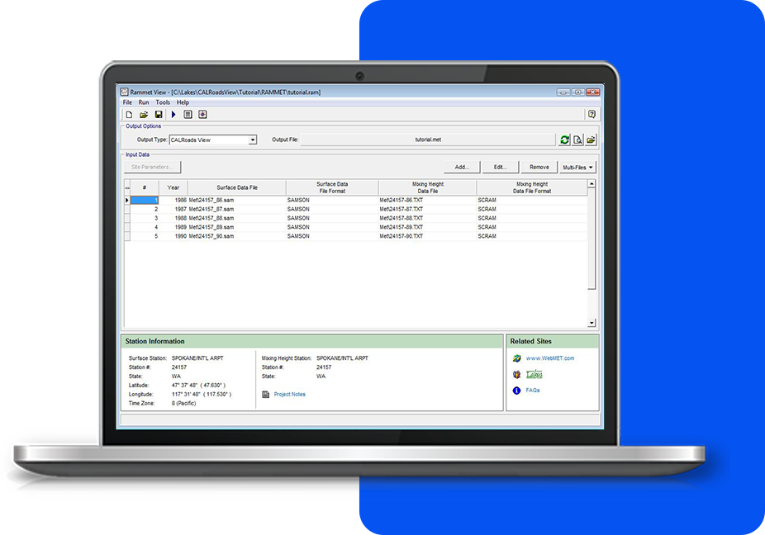Image resolution: width=765 pixels, height=535 pixels.
Task: Open the FAQs link
Action: click(533, 391)
